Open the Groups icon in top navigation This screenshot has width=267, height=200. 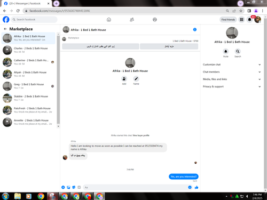pyautogui.click(x=155, y=20)
